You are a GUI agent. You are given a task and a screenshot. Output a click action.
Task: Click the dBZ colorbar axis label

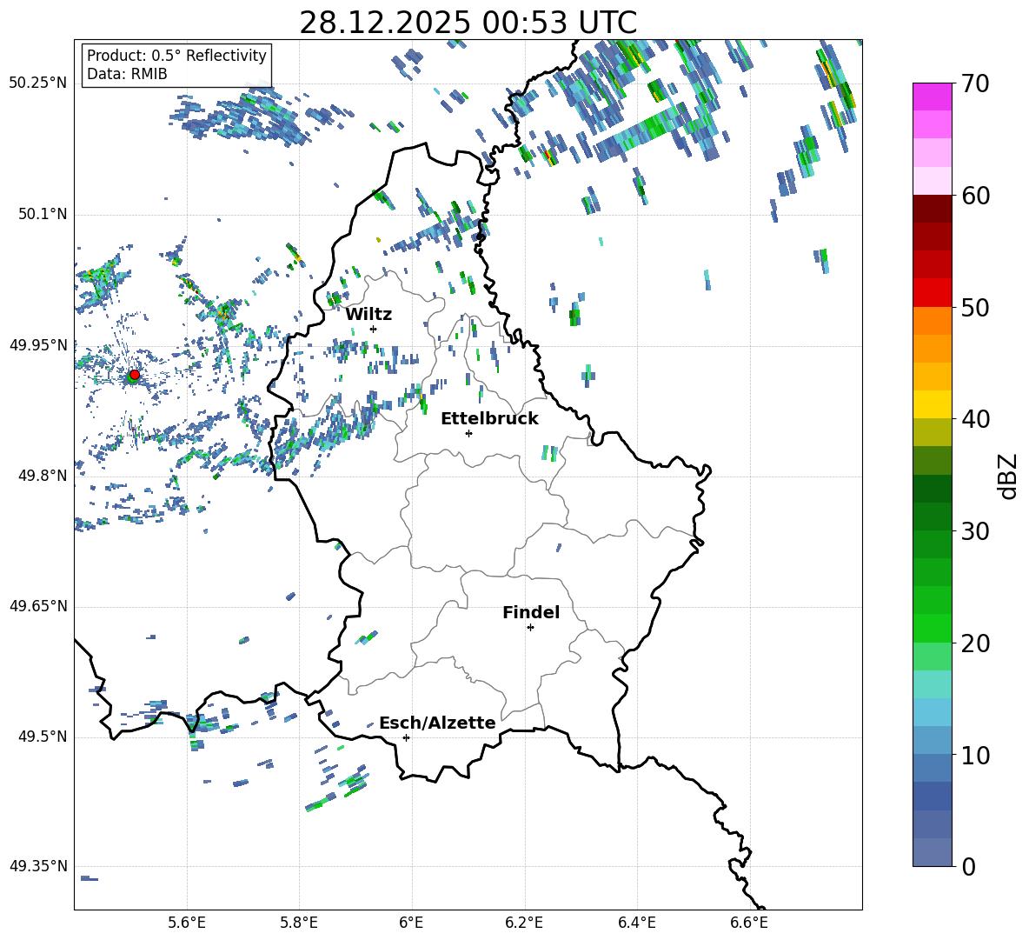point(1008,476)
